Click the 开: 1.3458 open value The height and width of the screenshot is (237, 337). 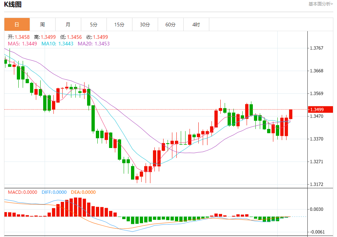click(19, 37)
